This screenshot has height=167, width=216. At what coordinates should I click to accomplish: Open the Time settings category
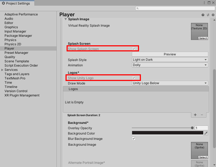(8, 83)
